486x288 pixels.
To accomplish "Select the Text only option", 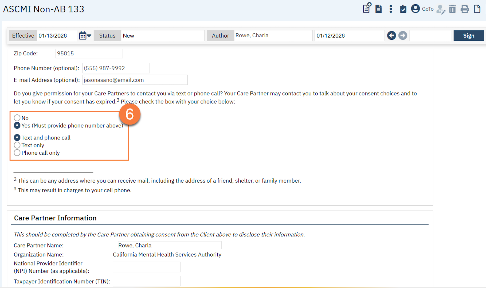I will coord(17,145).
